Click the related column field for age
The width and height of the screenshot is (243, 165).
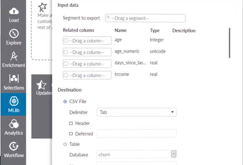pyautogui.click(x=87, y=40)
